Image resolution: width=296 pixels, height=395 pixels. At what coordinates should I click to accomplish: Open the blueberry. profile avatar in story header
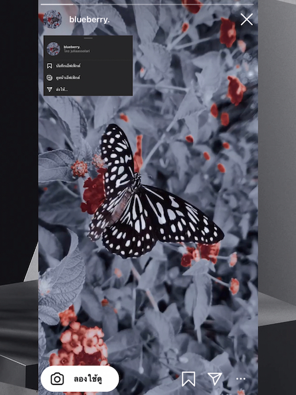click(53, 19)
